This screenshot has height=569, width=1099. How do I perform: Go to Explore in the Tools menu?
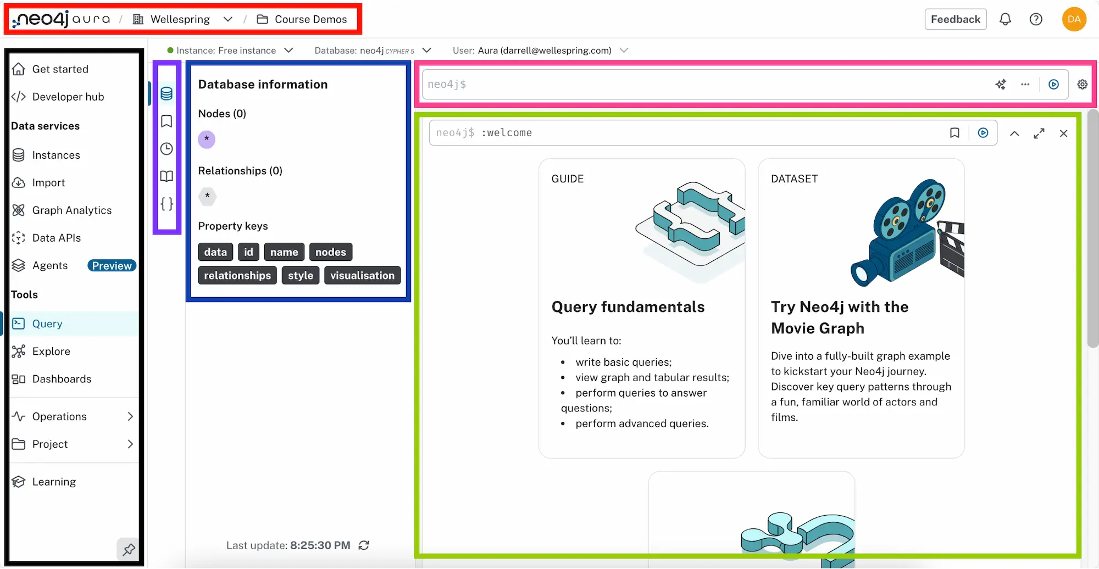(51, 352)
